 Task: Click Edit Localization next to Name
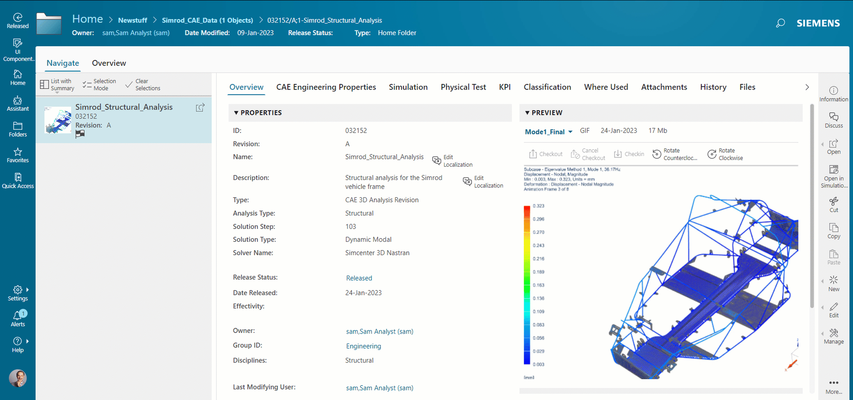coord(452,160)
